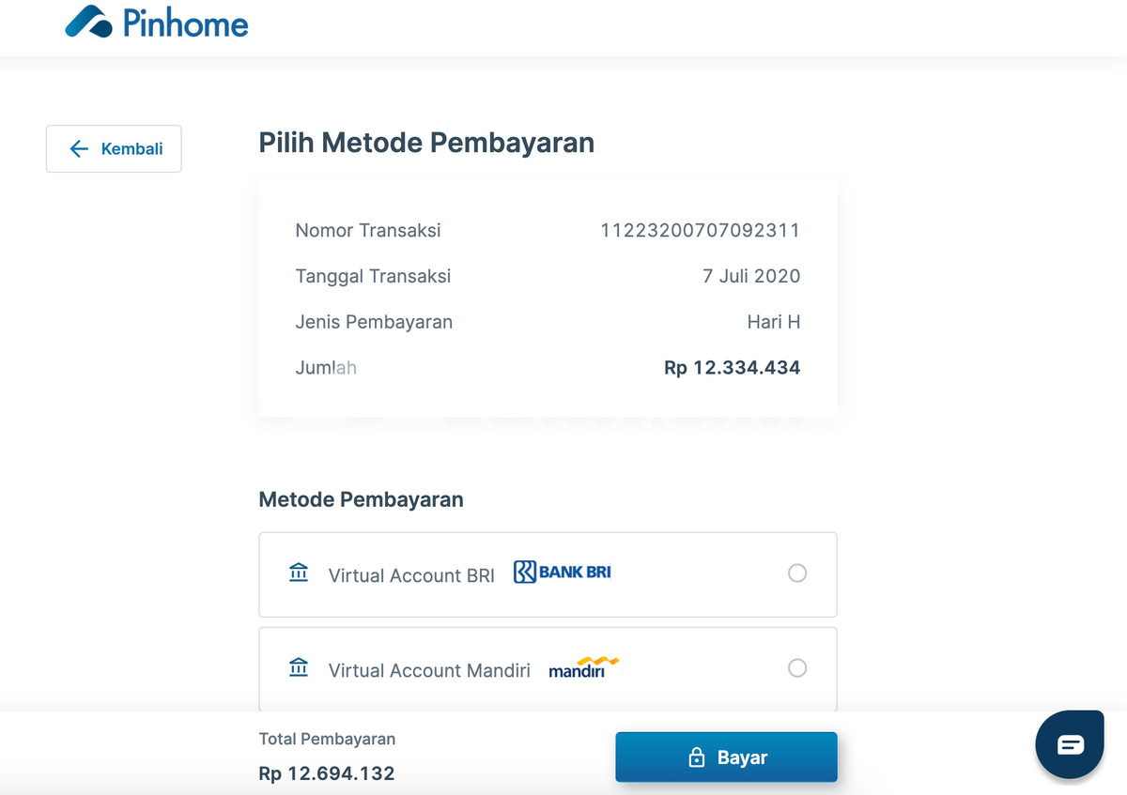Image resolution: width=1127 pixels, height=795 pixels.
Task: Open the chat support widget
Action: (1070, 744)
